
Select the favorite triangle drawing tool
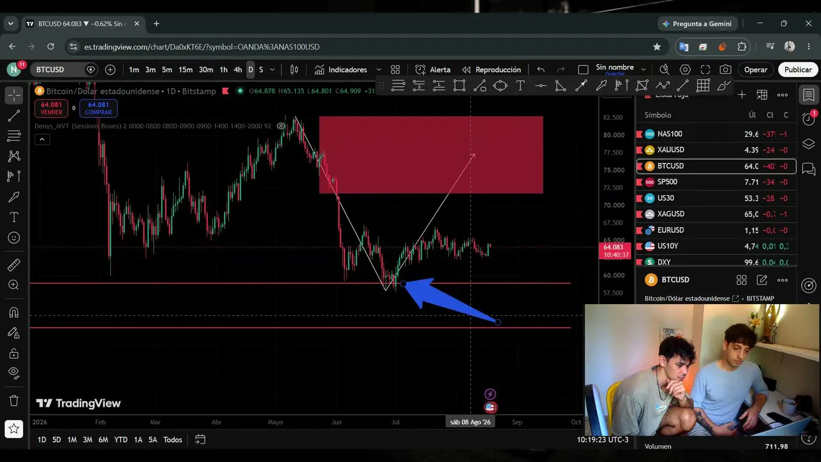coord(561,85)
